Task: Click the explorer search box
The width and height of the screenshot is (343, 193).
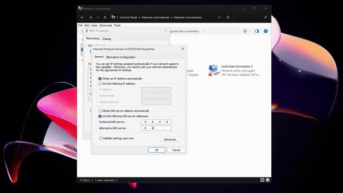Action: pyautogui.click(x=251, y=17)
